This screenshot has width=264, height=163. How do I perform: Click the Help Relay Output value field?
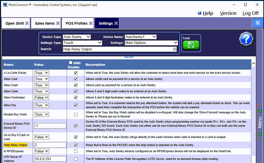[50, 145]
